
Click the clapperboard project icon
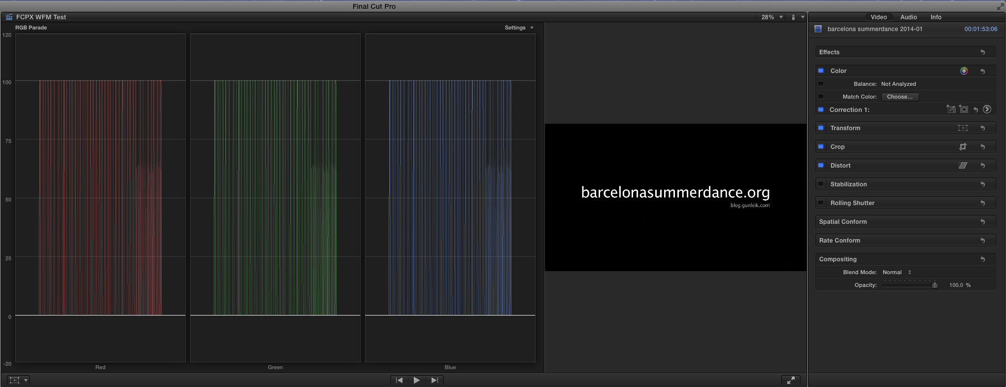pyautogui.click(x=9, y=17)
